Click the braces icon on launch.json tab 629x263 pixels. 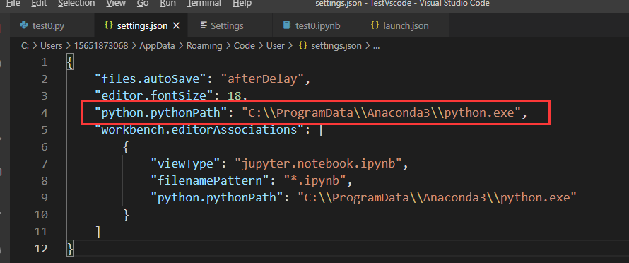375,25
